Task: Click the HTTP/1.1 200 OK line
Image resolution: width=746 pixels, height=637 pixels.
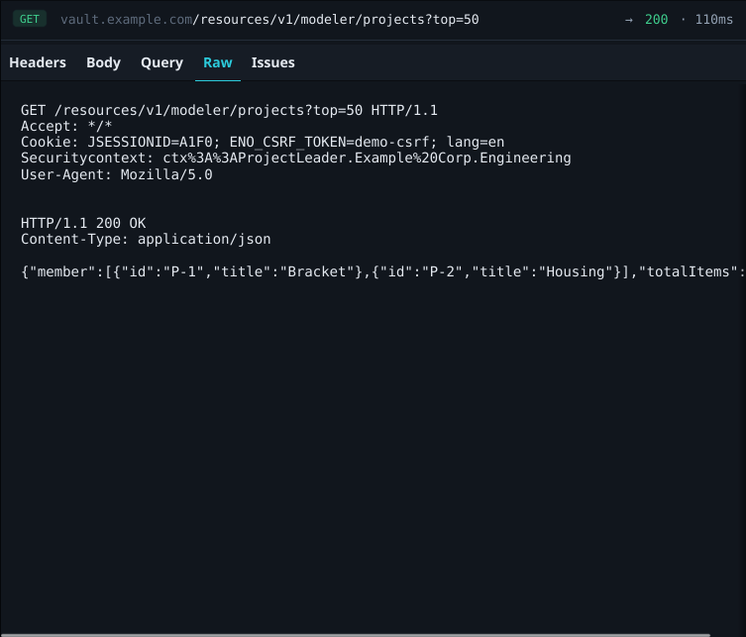Action: pyautogui.click(x=83, y=223)
